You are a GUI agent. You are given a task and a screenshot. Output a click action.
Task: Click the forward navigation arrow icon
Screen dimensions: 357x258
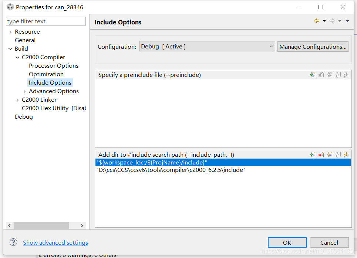click(x=332, y=21)
